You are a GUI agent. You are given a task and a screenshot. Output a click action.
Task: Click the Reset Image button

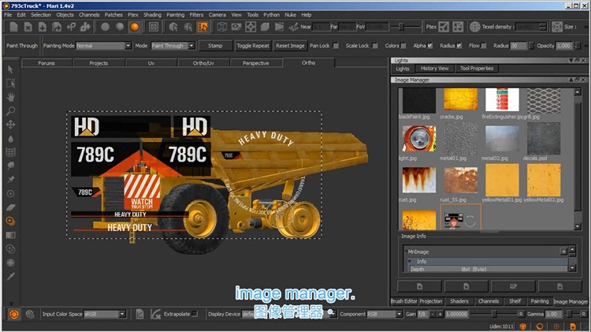click(290, 46)
